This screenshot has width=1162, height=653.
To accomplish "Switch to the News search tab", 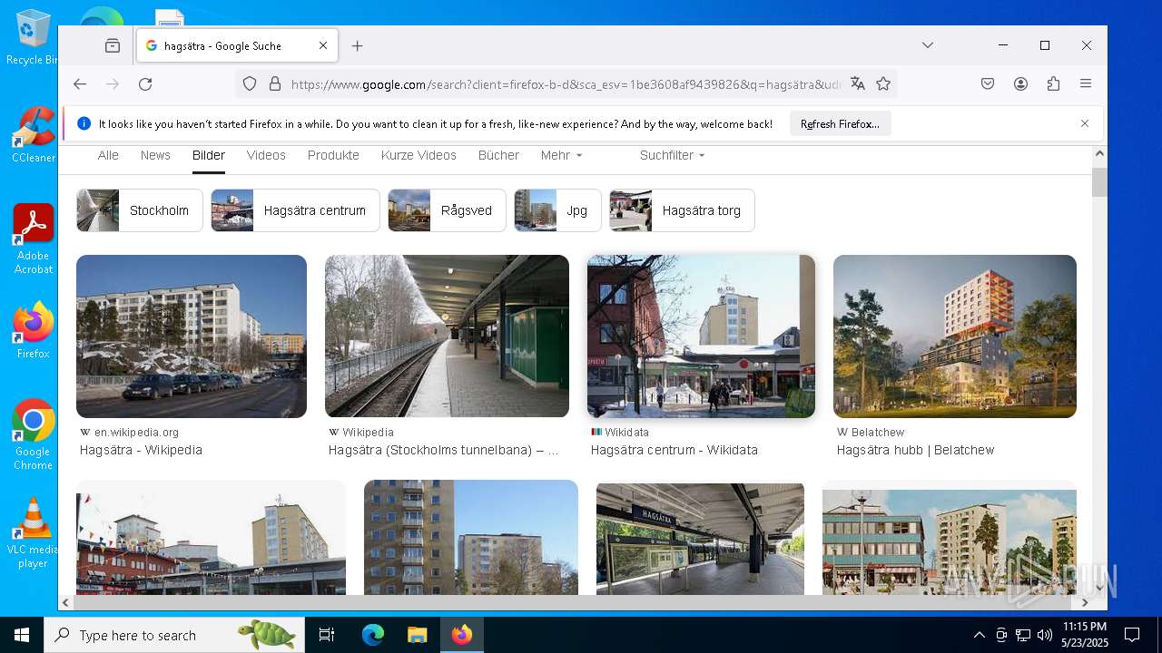I will coord(155,155).
